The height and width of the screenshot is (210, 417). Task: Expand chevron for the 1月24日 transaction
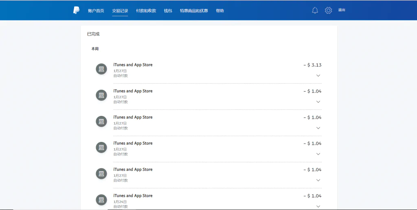coord(318,207)
